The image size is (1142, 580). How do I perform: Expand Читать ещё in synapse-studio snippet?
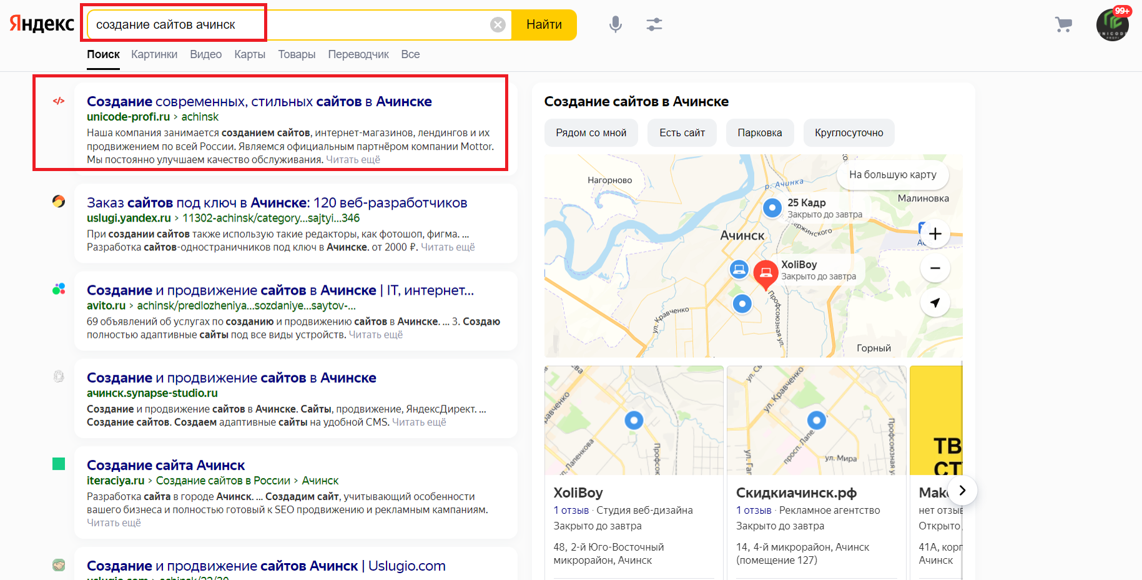pyautogui.click(x=419, y=422)
